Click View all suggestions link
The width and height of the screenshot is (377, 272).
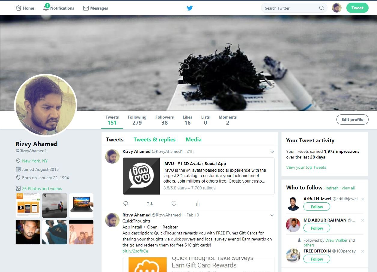(348, 188)
